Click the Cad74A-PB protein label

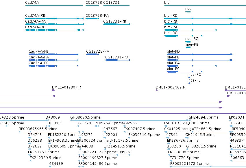click(38, 51)
